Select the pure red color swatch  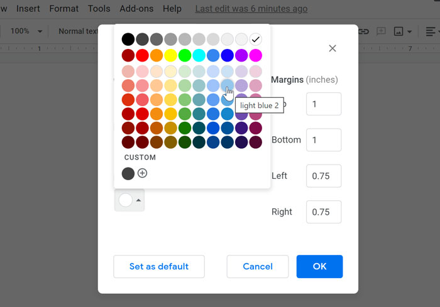point(142,55)
